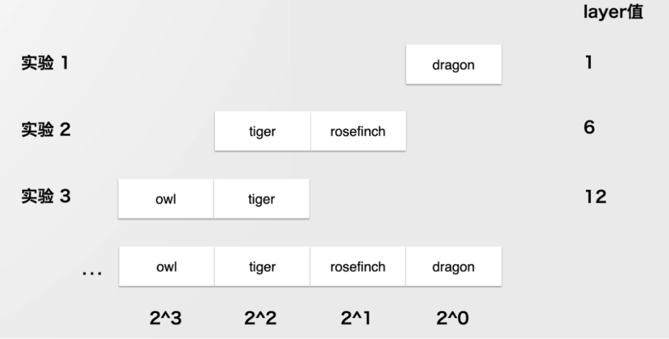Select the 2^2 bit position label

[x=260, y=318]
